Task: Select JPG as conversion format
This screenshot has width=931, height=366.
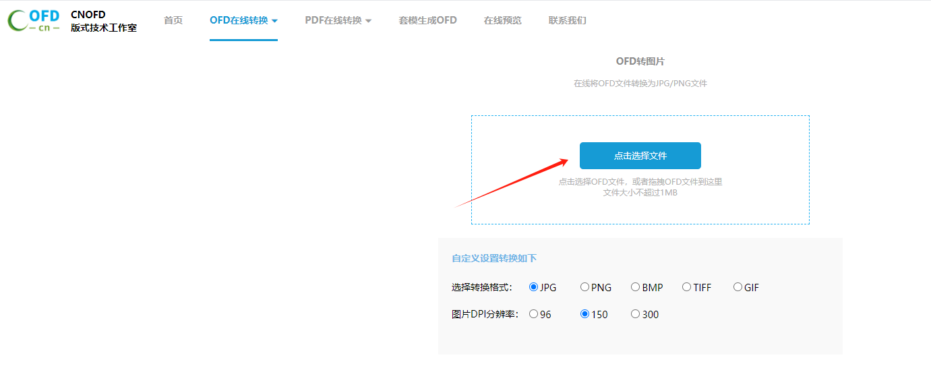Action: 534,287
